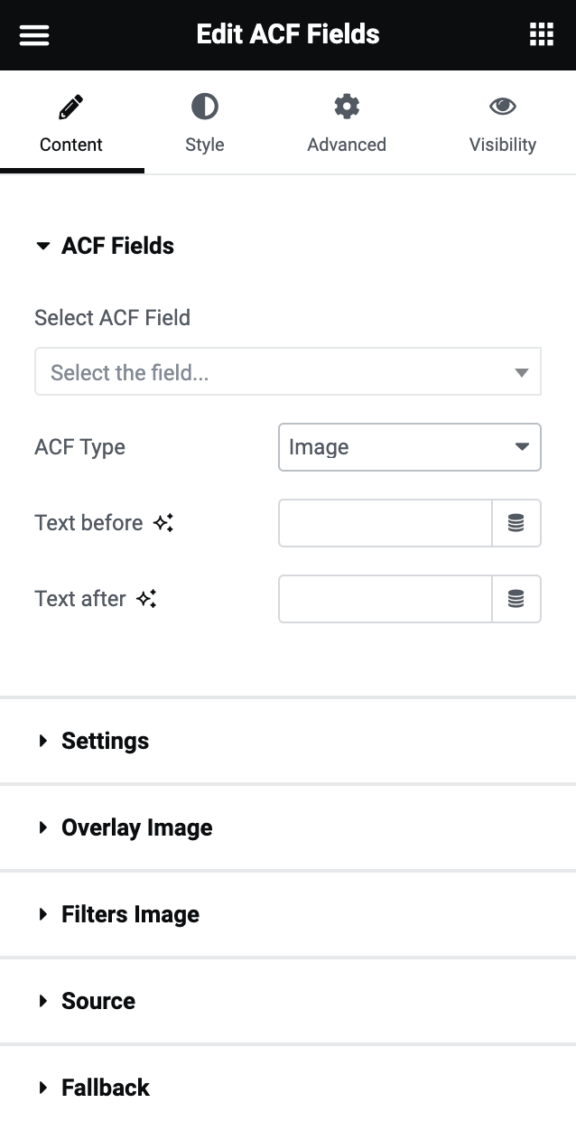Click the pencil icon above Content
The image size is (576, 1131).
[x=71, y=106]
